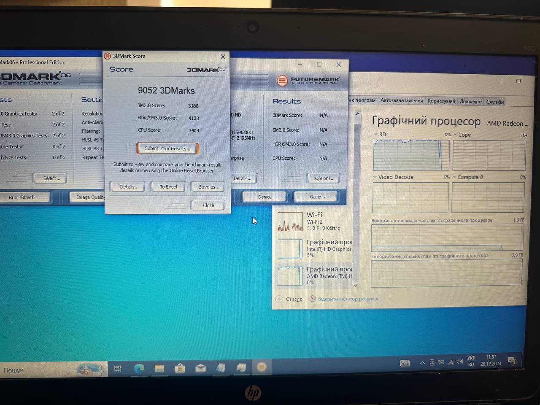This screenshot has height=405, width=540.
Task: Open the Mail app from the taskbar
Action: (x=200, y=368)
